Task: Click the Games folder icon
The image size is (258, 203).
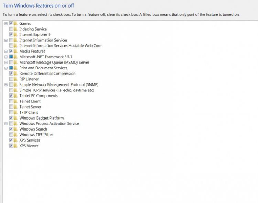Action: click(x=15, y=23)
